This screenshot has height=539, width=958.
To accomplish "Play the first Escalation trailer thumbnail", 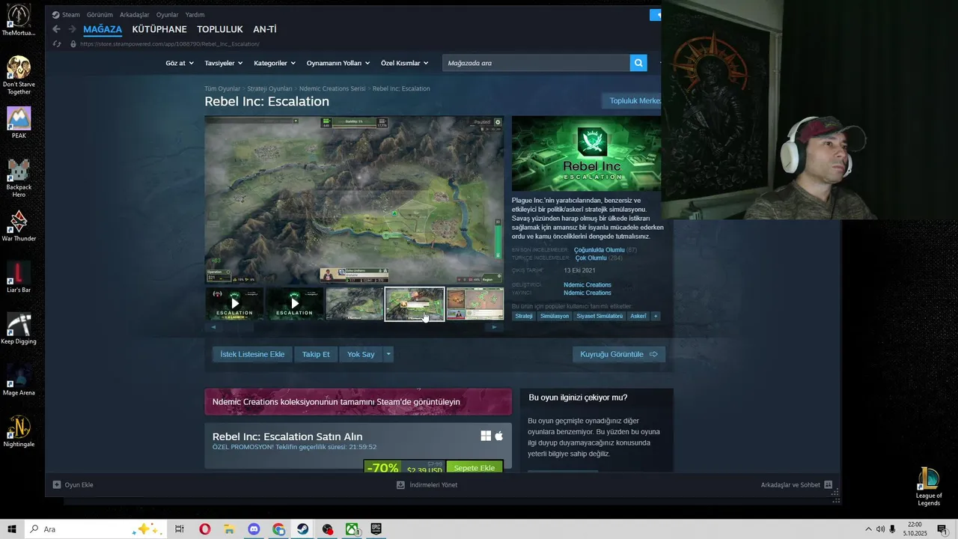I will pyautogui.click(x=235, y=304).
